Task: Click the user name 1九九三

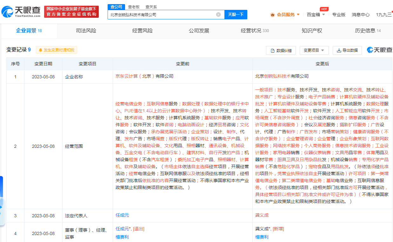Action: point(384,15)
